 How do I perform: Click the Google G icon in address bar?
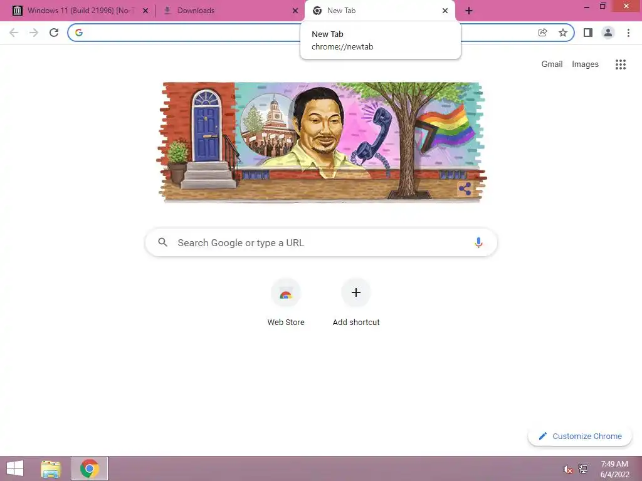[x=79, y=33]
